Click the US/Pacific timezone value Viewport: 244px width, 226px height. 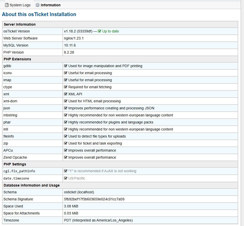pos(77,178)
